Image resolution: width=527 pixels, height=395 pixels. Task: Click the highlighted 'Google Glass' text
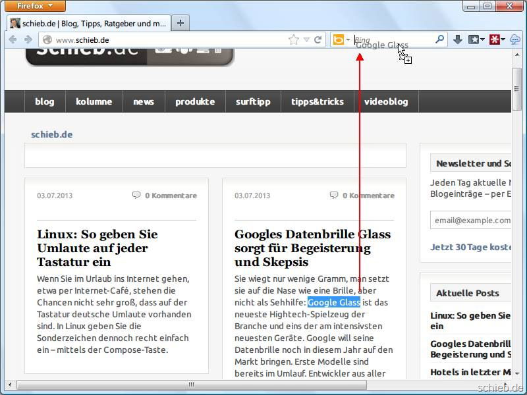[x=334, y=302]
